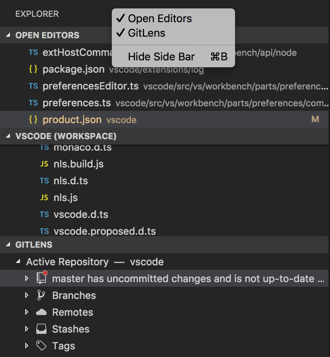Screen dimensions: 330x357
Task: Click the Stashes inbox tray icon
Action: [x=41, y=329]
